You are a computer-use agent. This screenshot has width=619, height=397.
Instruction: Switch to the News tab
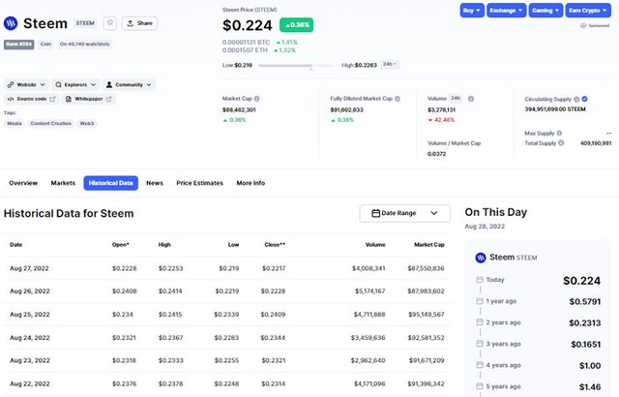point(155,183)
